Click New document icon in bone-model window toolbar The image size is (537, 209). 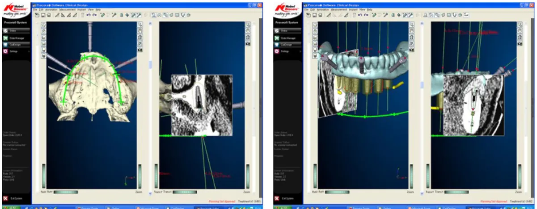pyautogui.click(x=37, y=15)
